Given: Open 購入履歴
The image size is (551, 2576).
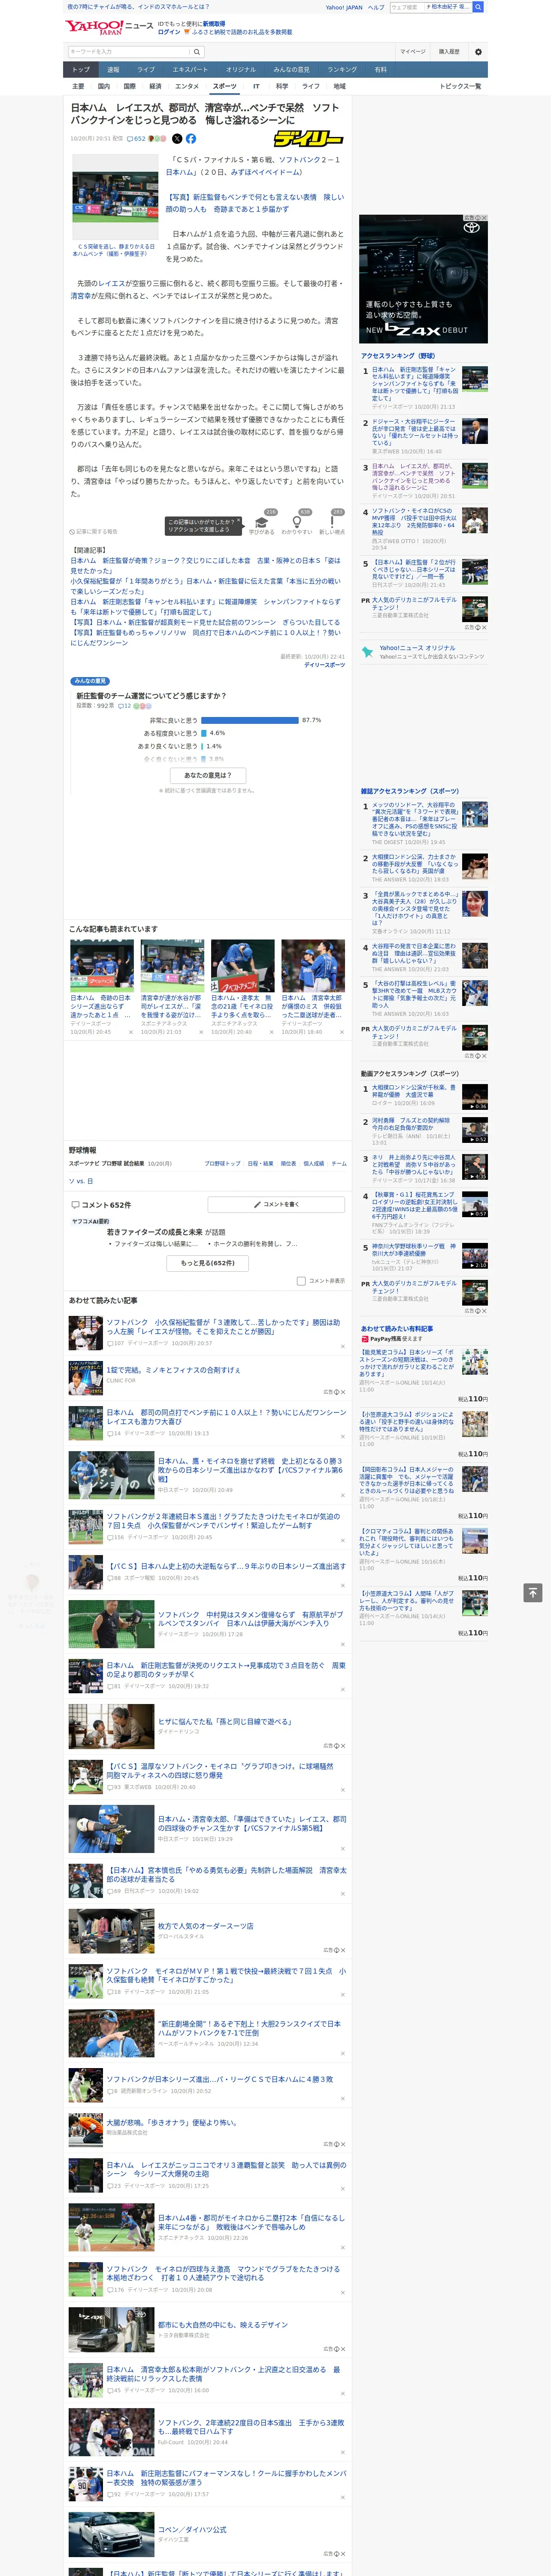Looking at the screenshot, I should [x=449, y=52].
